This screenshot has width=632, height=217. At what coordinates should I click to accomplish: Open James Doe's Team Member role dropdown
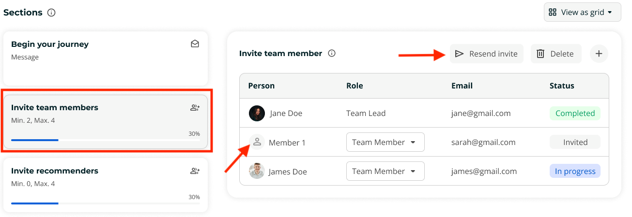[385, 171]
